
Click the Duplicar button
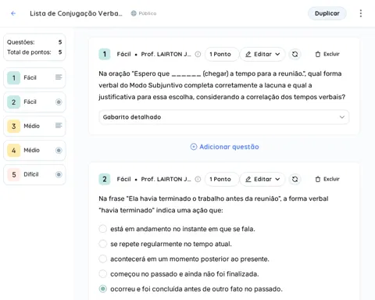[x=327, y=13]
